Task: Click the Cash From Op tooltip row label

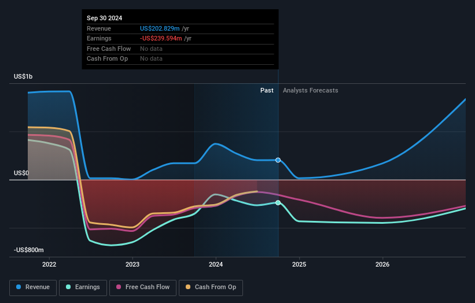Action: pyautogui.click(x=107, y=59)
